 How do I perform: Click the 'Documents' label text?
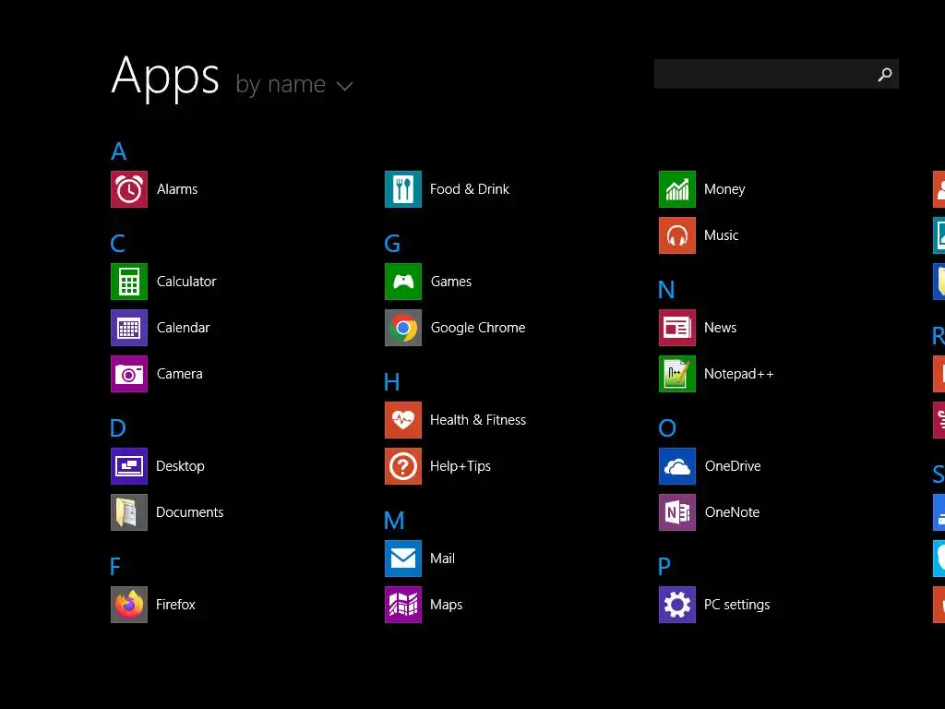[190, 512]
